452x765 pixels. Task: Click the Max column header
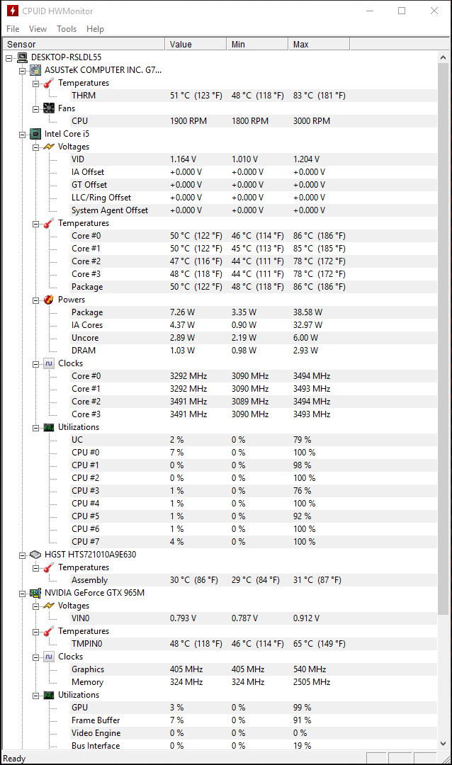coord(319,44)
